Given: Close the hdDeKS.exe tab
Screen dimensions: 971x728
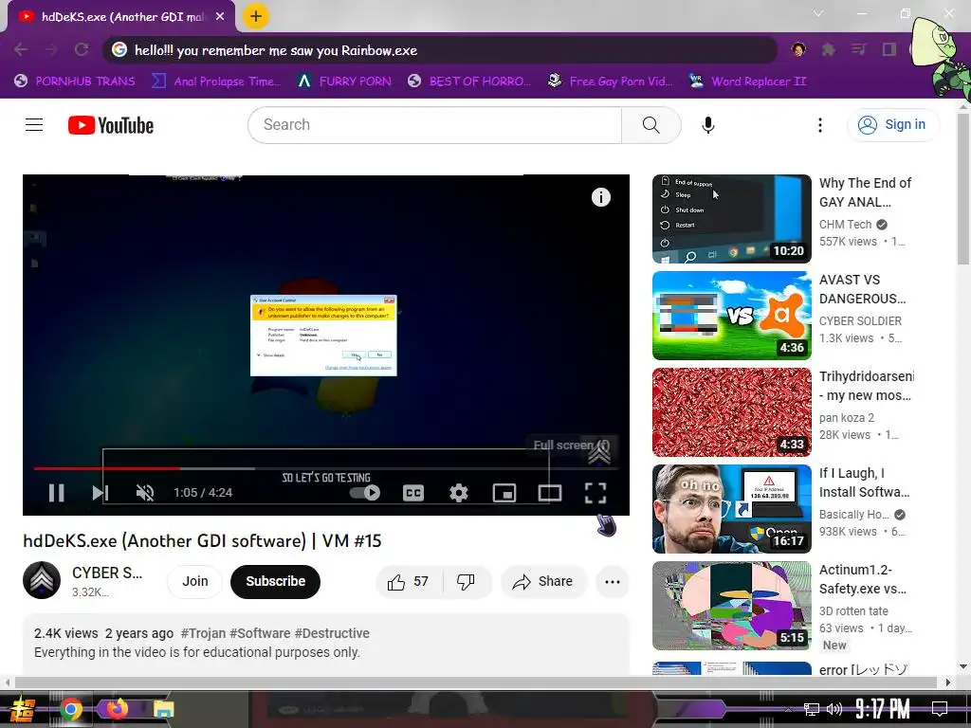Looking at the screenshot, I should [x=220, y=17].
